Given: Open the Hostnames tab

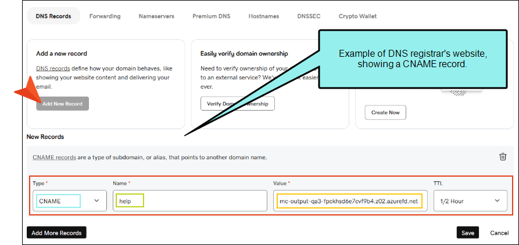Looking at the screenshot, I should [x=264, y=16].
